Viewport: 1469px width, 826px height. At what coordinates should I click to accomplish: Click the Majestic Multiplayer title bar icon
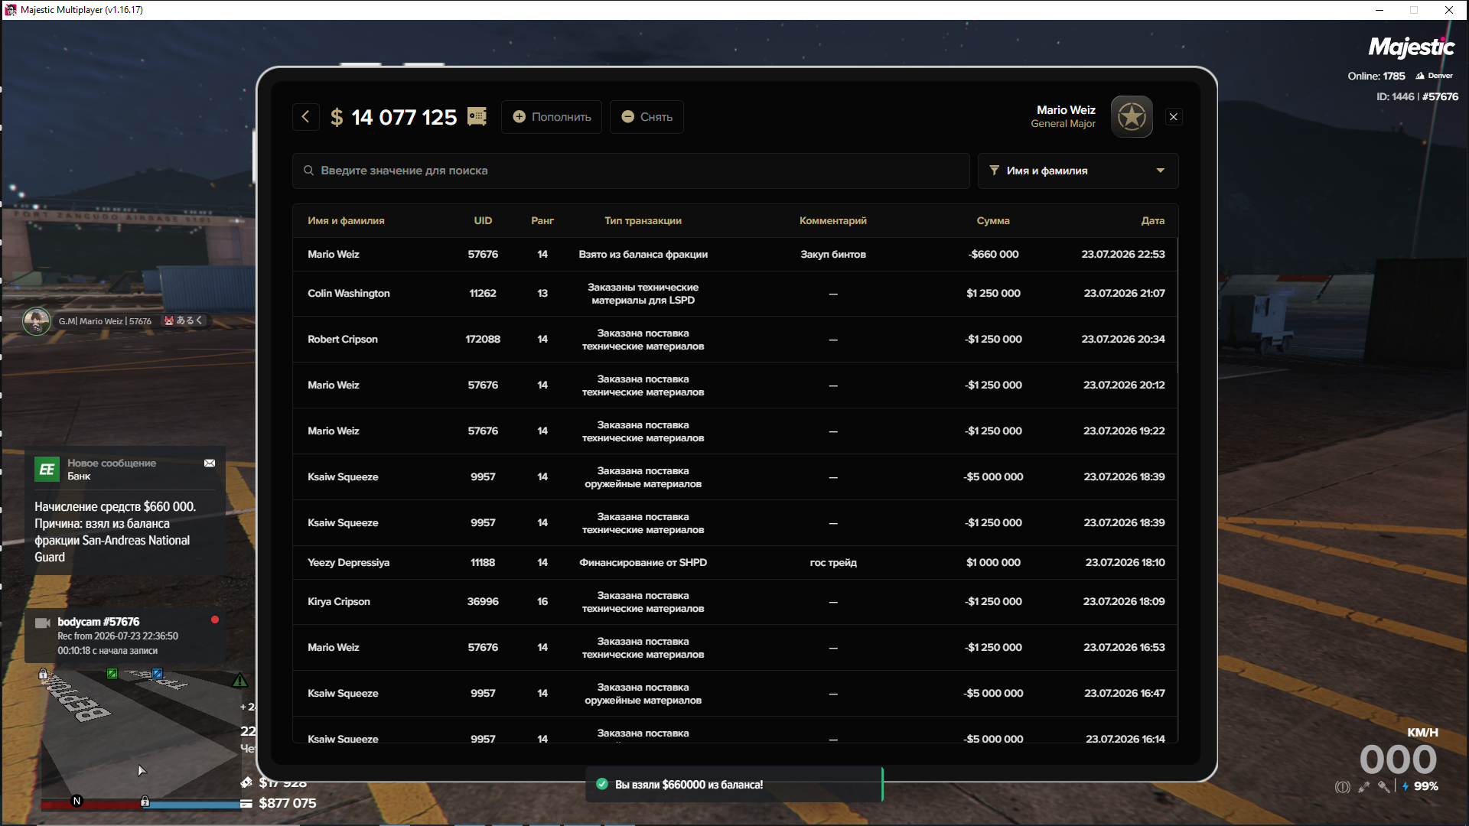click(x=11, y=10)
